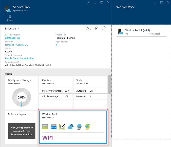Click the WP1 worker pool label
Viewport: 171px width, 147px height.
pyautogui.click(x=48, y=138)
